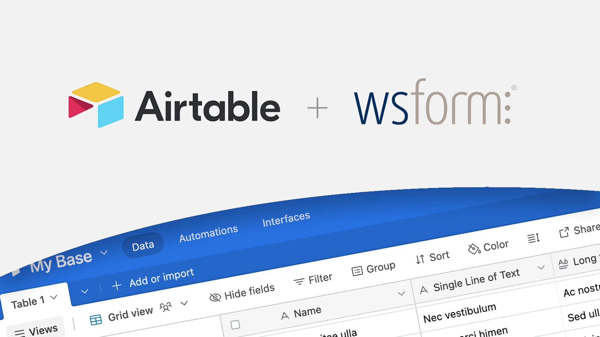
Task: Click the text icon beside Single Line of Text
Action: coord(424,290)
